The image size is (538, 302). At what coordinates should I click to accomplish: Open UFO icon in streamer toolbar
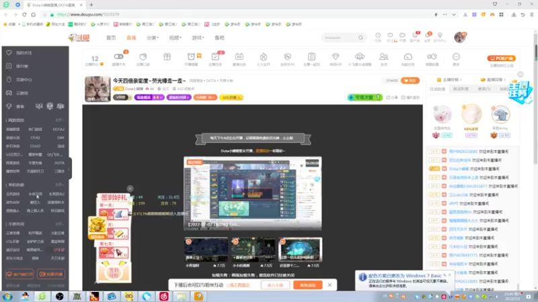tap(360, 57)
